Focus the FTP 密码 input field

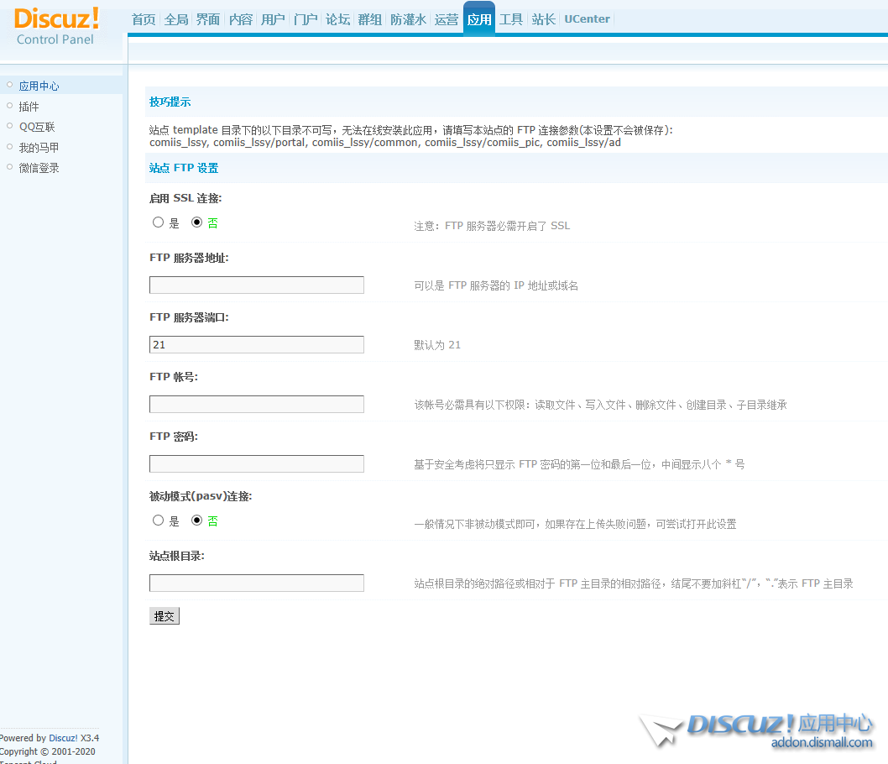tap(257, 464)
